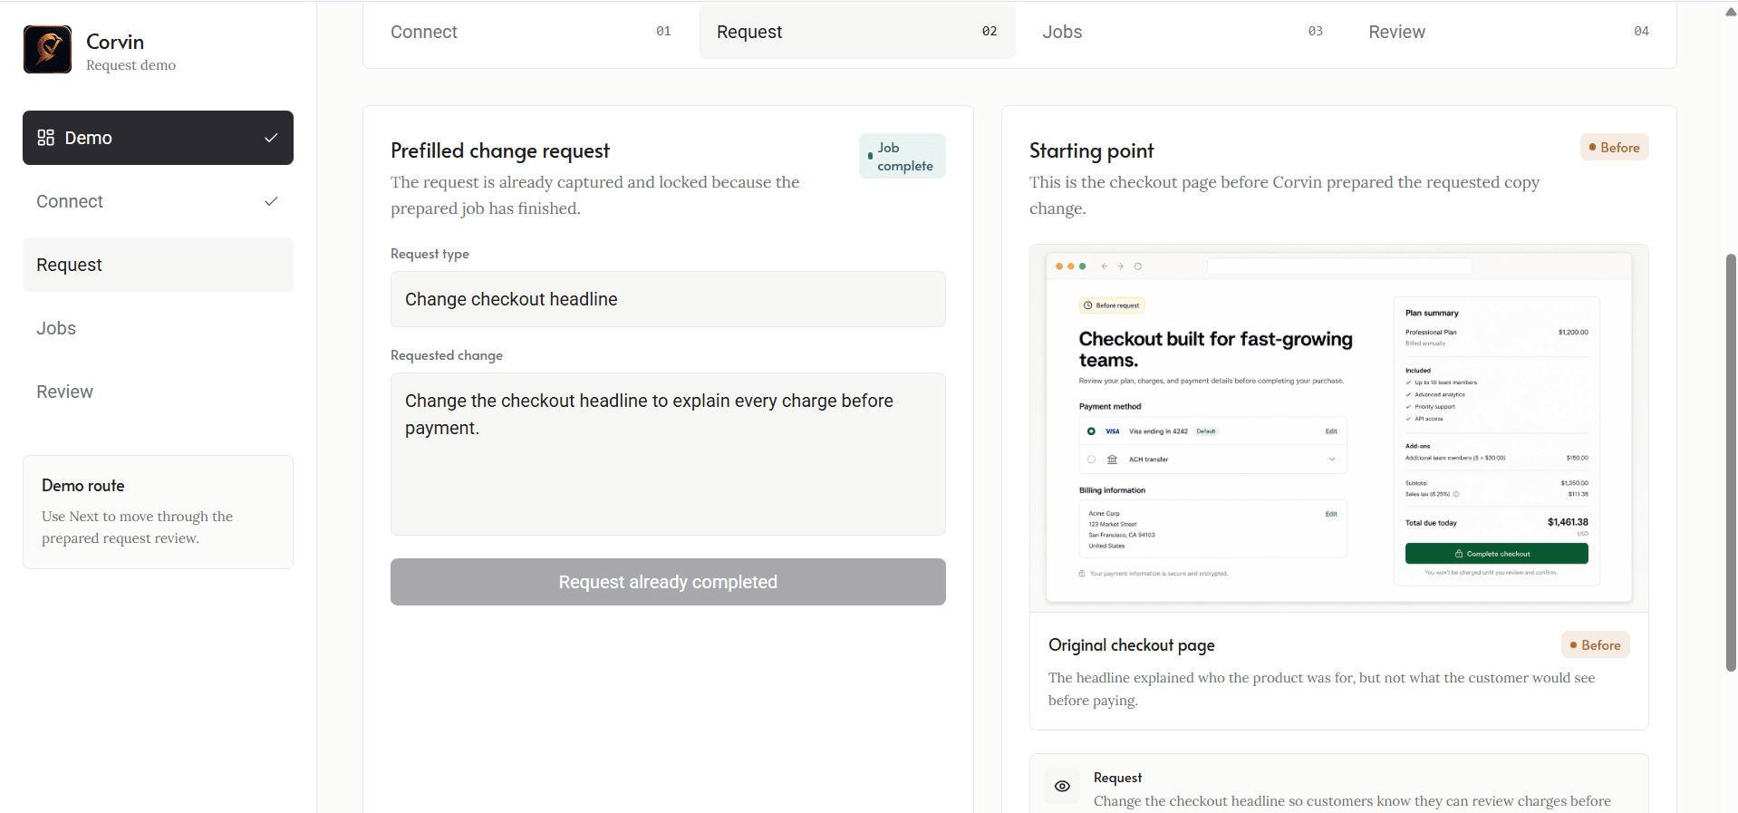The height and width of the screenshot is (813, 1738).
Task: Click the preview browser back arrow
Action: coord(1104,266)
